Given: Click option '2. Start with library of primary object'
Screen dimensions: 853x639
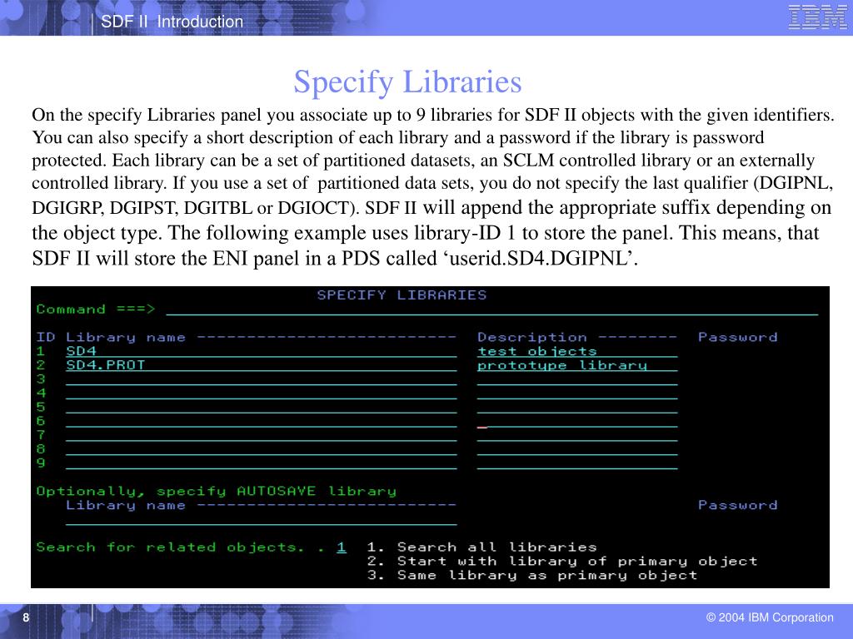Looking at the screenshot, I should click(562, 562).
